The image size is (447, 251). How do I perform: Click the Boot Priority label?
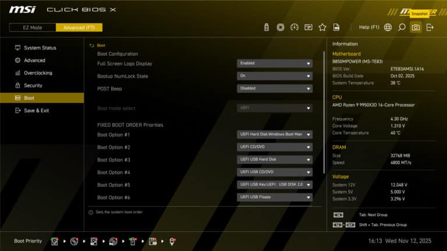28,241
